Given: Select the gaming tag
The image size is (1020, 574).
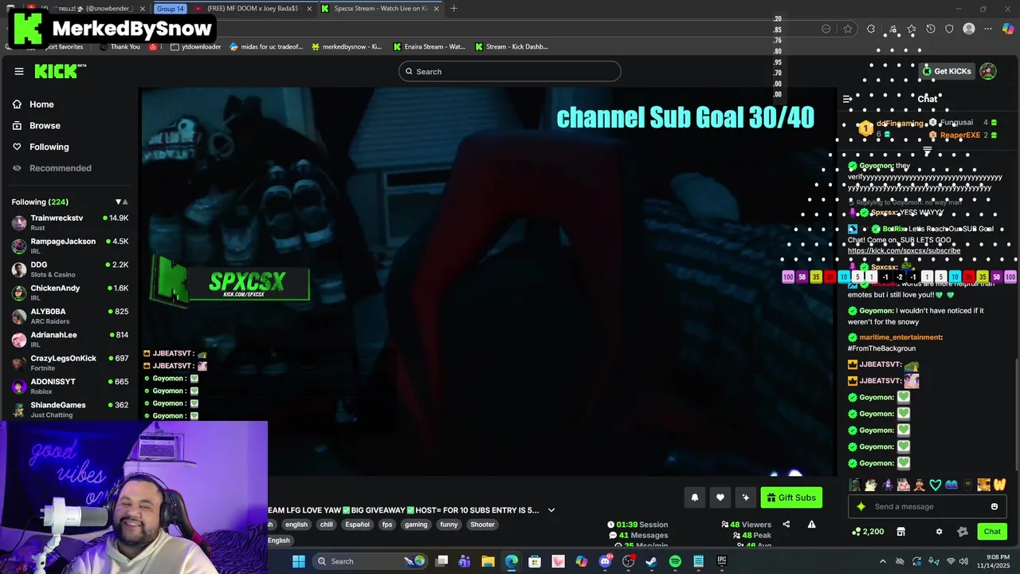Looking at the screenshot, I should pyautogui.click(x=416, y=525).
